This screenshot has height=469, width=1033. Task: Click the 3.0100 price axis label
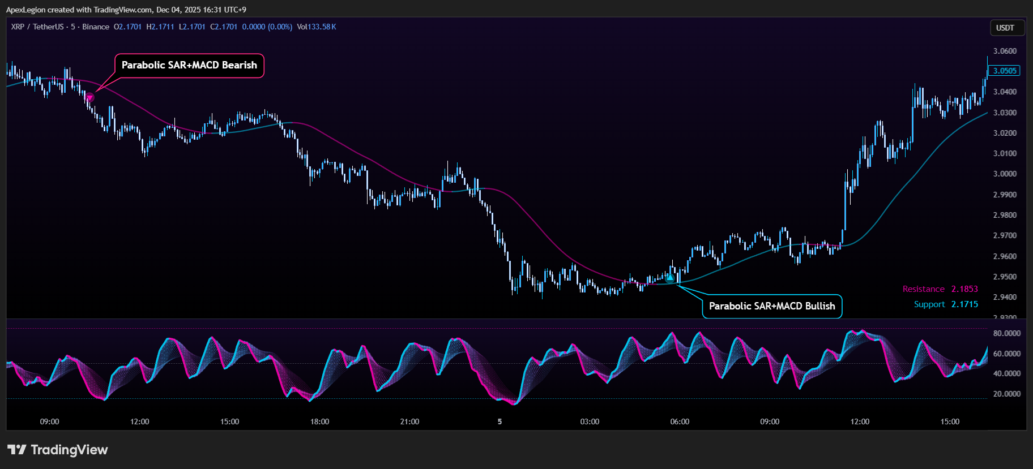(x=1005, y=153)
